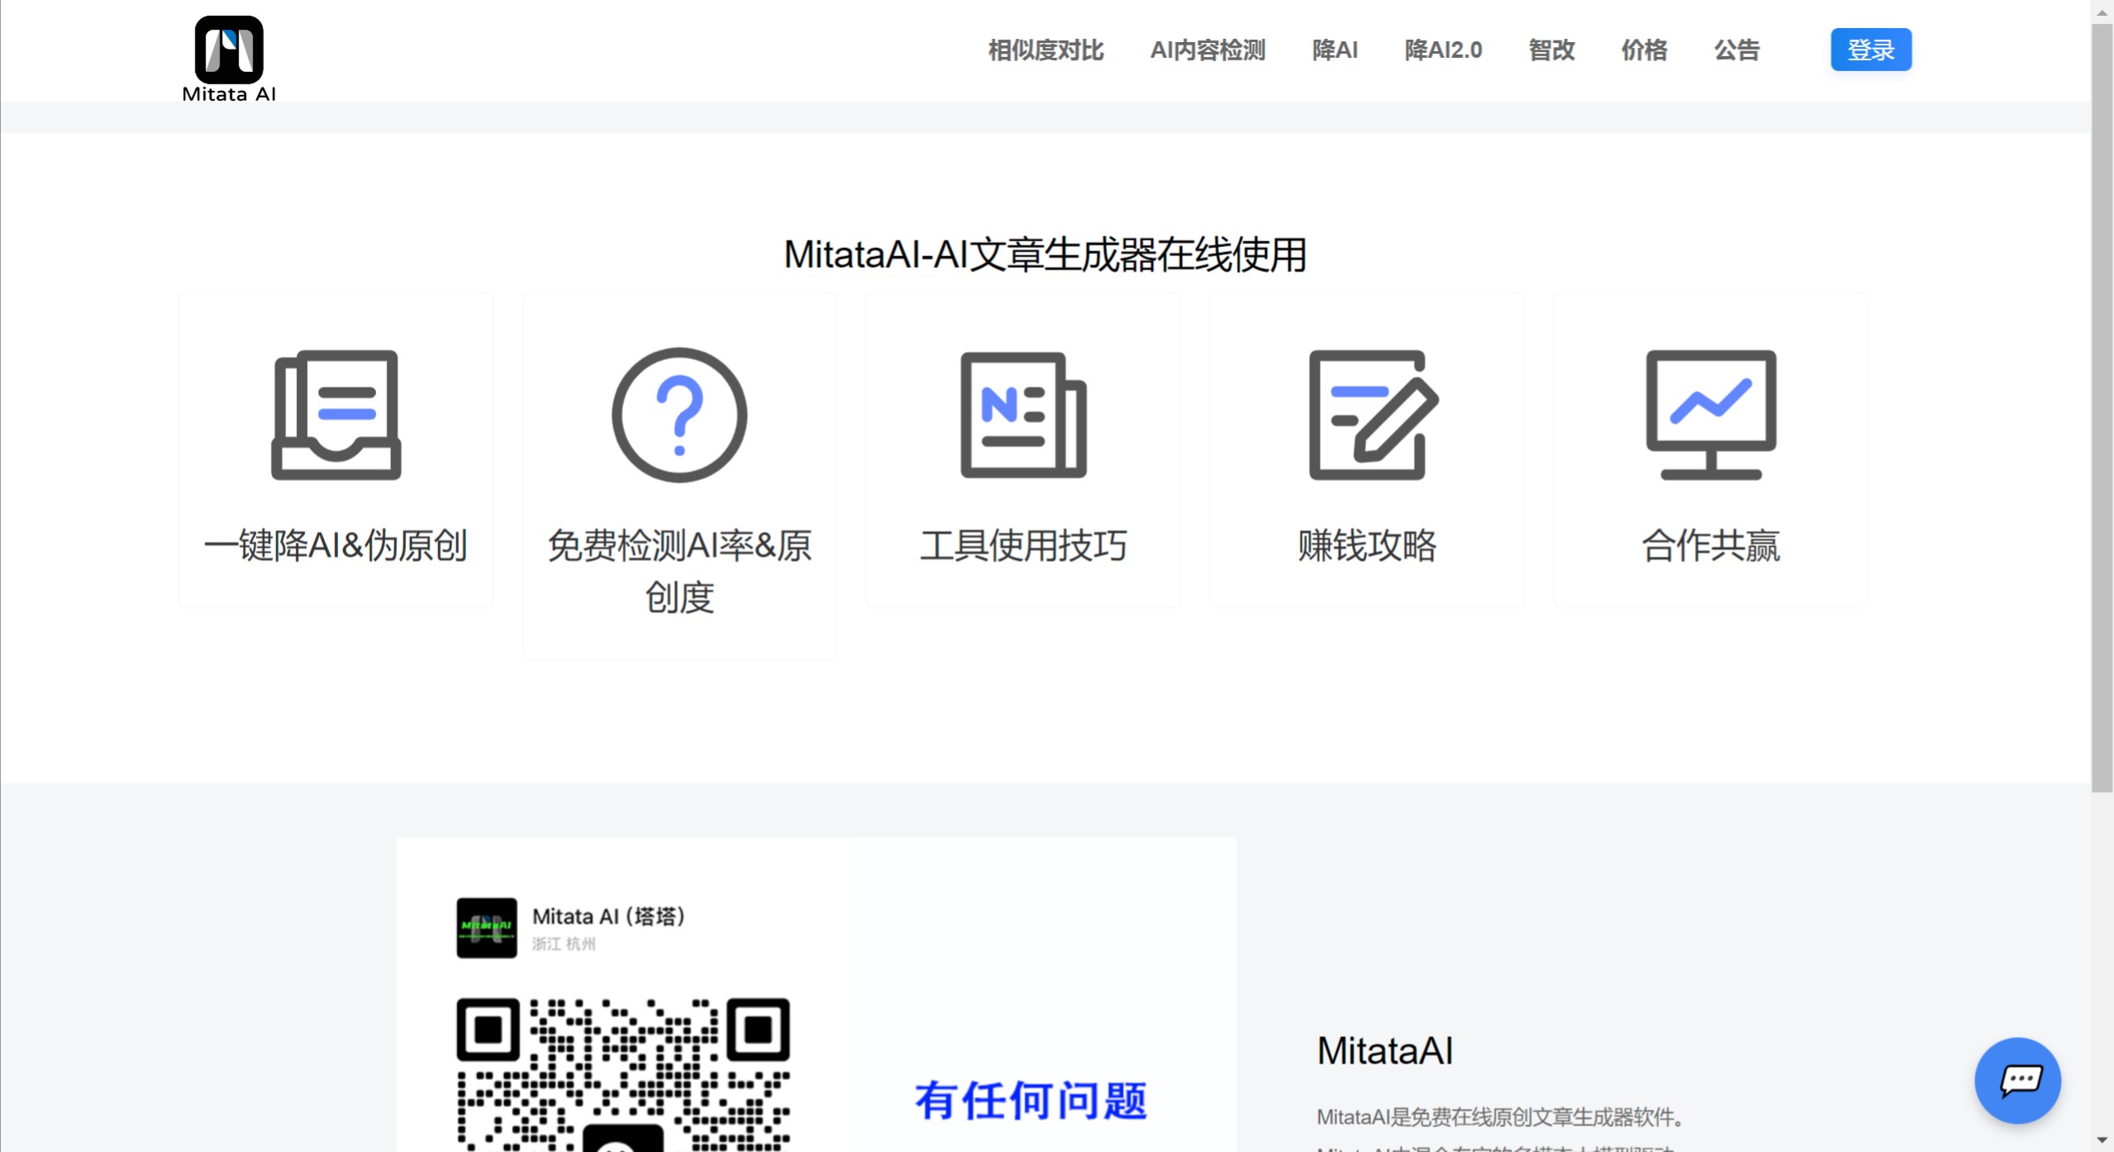Image resolution: width=2114 pixels, height=1152 pixels.
Task: Click the 合作共赢 monitor chart icon
Action: (1709, 415)
